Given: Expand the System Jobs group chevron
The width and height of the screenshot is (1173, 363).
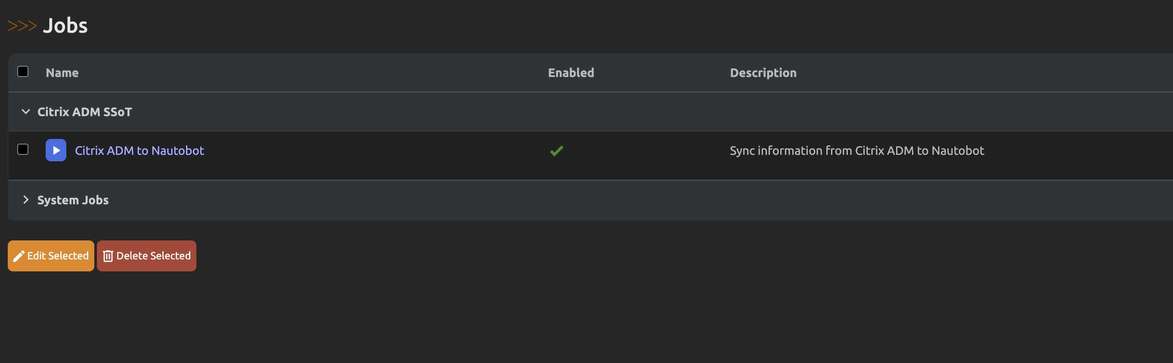Looking at the screenshot, I should click(x=26, y=200).
